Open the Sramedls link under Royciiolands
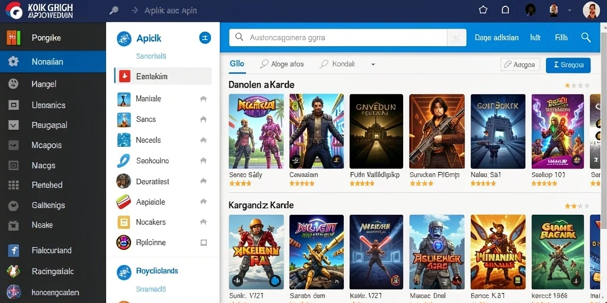Image resolution: width=607 pixels, height=303 pixels. coord(151,289)
